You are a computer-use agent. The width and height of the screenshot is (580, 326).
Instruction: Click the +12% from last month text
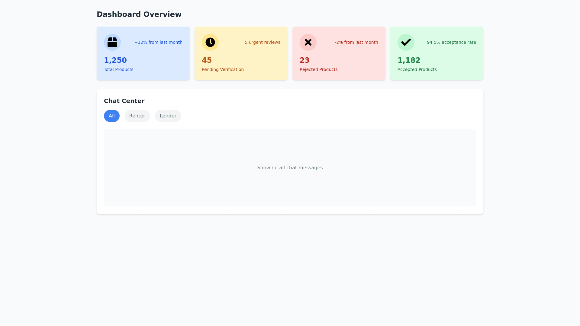[158, 42]
